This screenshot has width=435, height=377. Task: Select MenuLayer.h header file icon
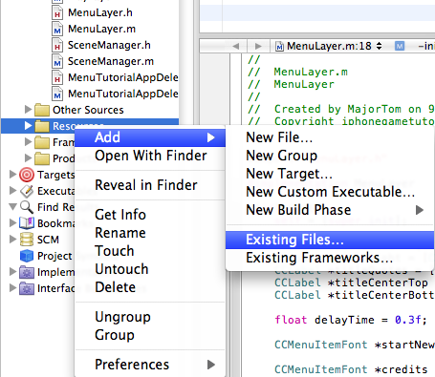pyautogui.click(x=57, y=12)
